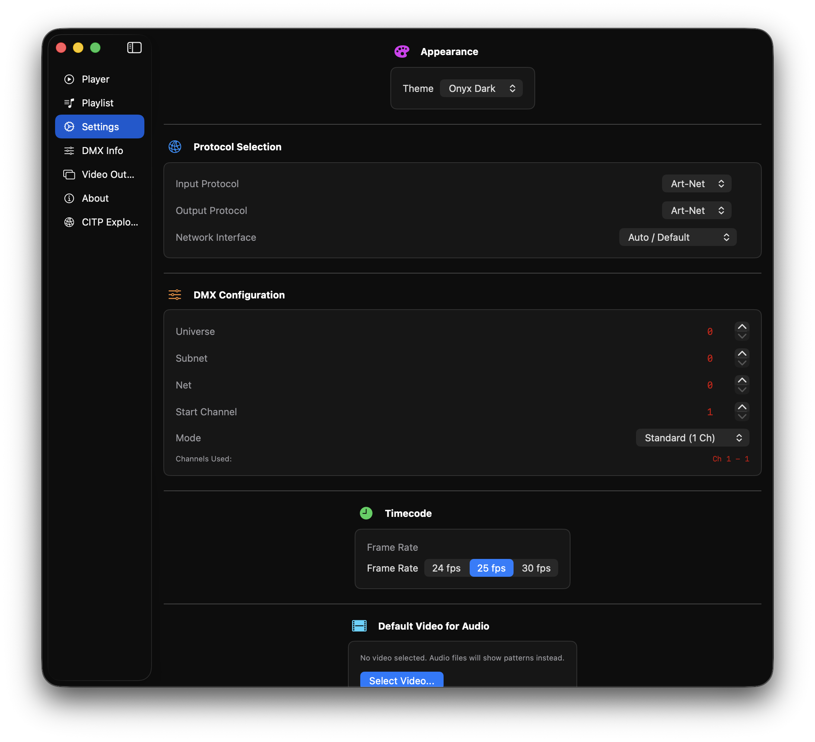815x742 pixels.
Task: Open the Input Protocol dropdown
Action: (x=696, y=184)
